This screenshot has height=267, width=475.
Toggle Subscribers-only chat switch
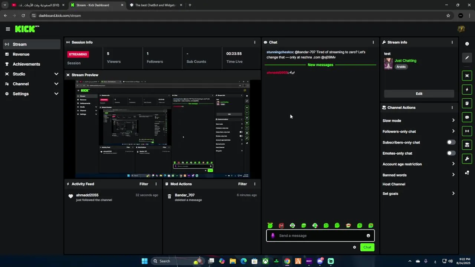click(451, 142)
